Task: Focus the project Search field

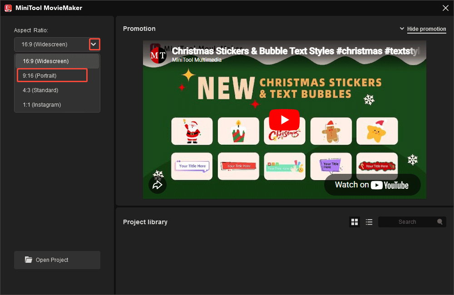Action: click(412, 222)
